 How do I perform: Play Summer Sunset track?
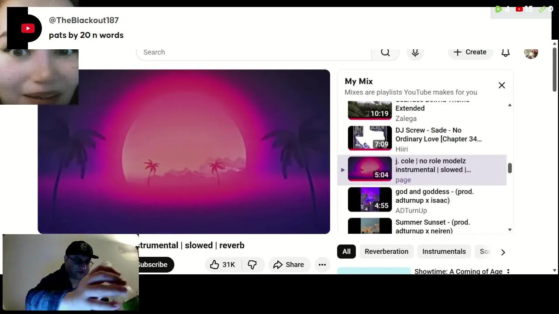(432, 226)
